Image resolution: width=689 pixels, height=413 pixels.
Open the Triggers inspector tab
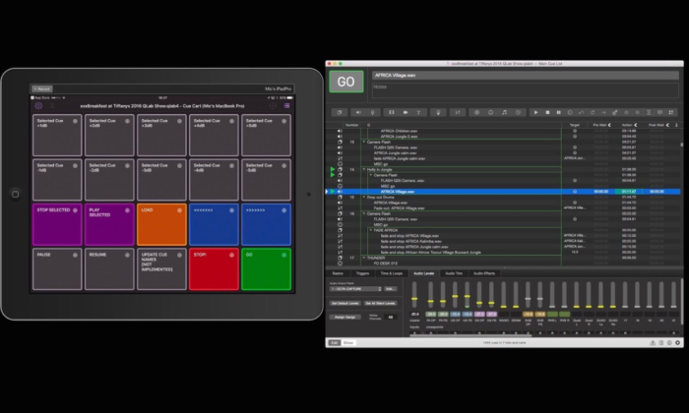[362, 273]
